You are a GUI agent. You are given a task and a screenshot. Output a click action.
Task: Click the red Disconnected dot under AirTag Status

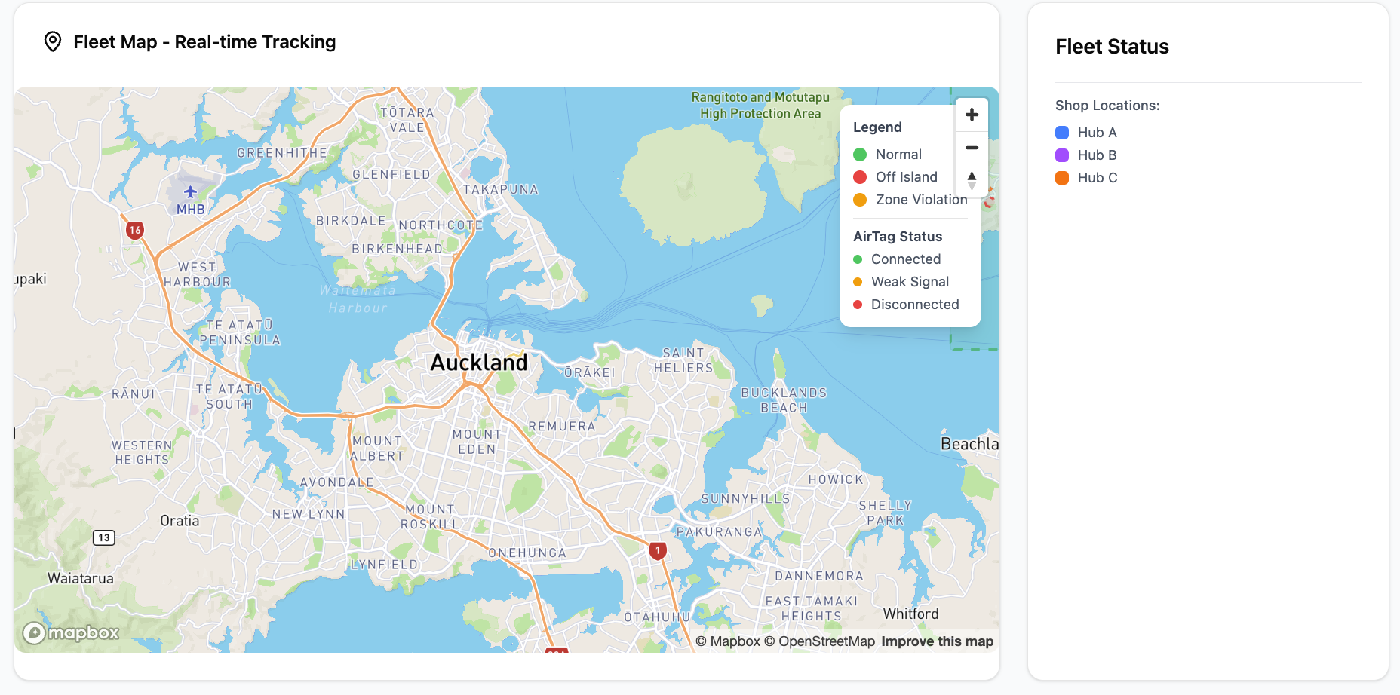[x=860, y=304]
